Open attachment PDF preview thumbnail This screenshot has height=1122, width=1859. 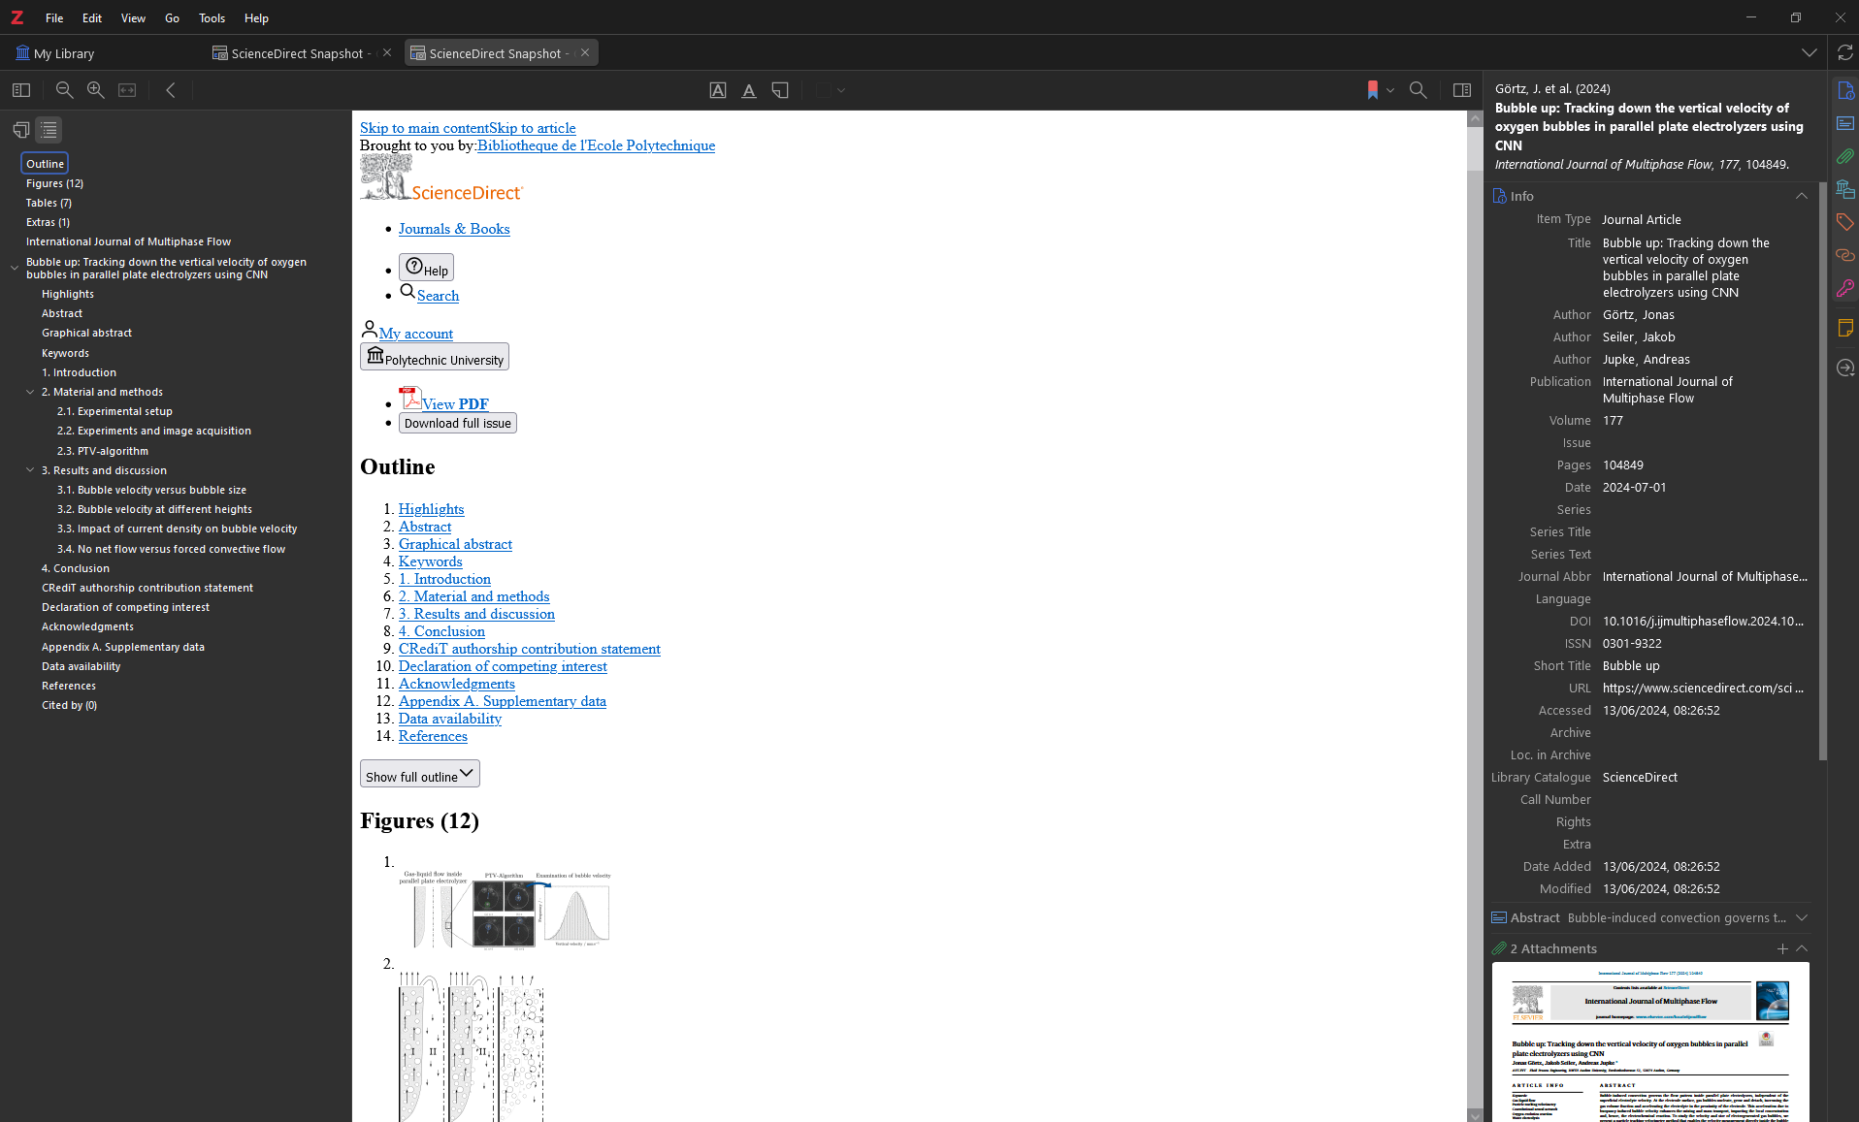click(1650, 1042)
